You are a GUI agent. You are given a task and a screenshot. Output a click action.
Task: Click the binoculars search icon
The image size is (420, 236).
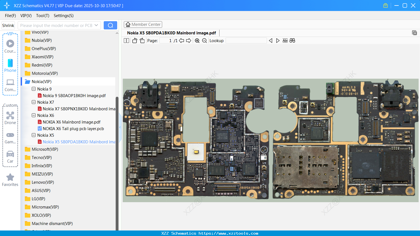(x=292, y=41)
